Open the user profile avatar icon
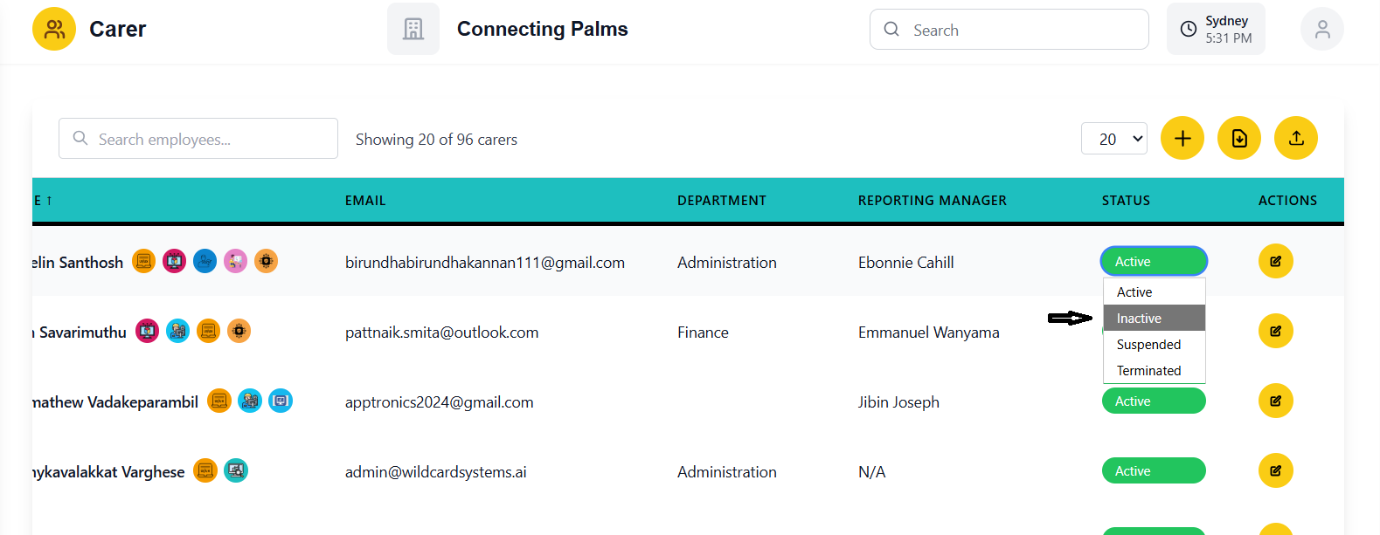 (x=1322, y=30)
